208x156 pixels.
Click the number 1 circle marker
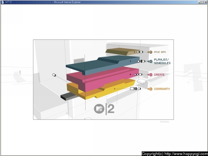pos(151,52)
